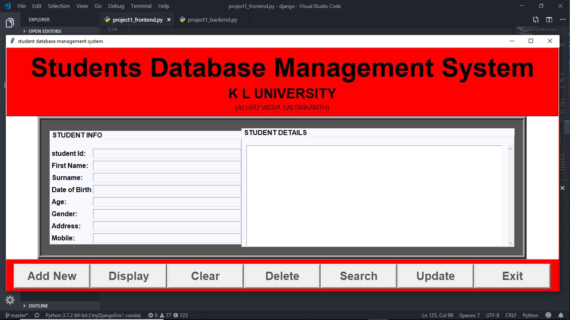Image resolution: width=570 pixels, height=320 pixels.
Task: Open the Terminal menu
Action: tap(141, 6)
